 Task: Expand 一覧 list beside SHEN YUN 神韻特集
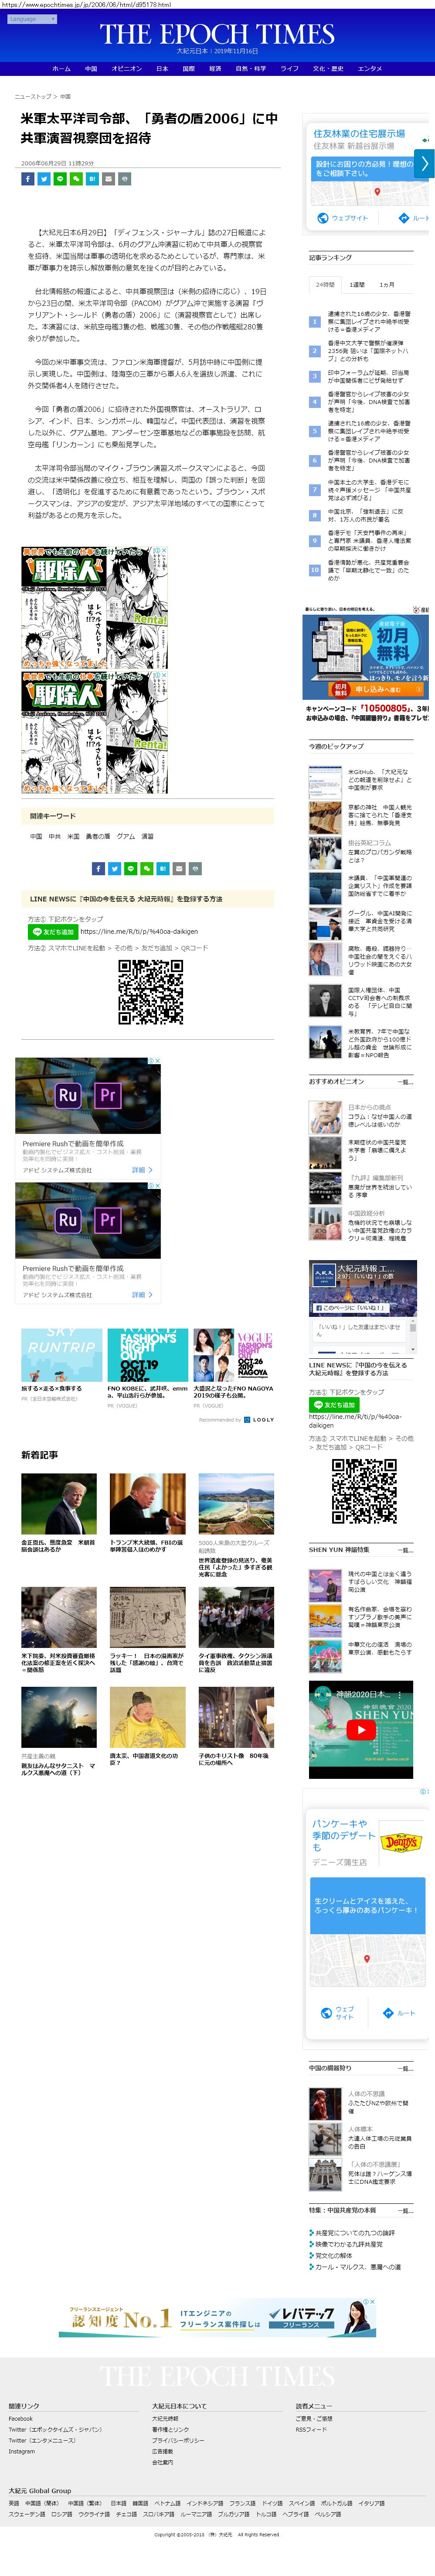tap(404, 1550)
